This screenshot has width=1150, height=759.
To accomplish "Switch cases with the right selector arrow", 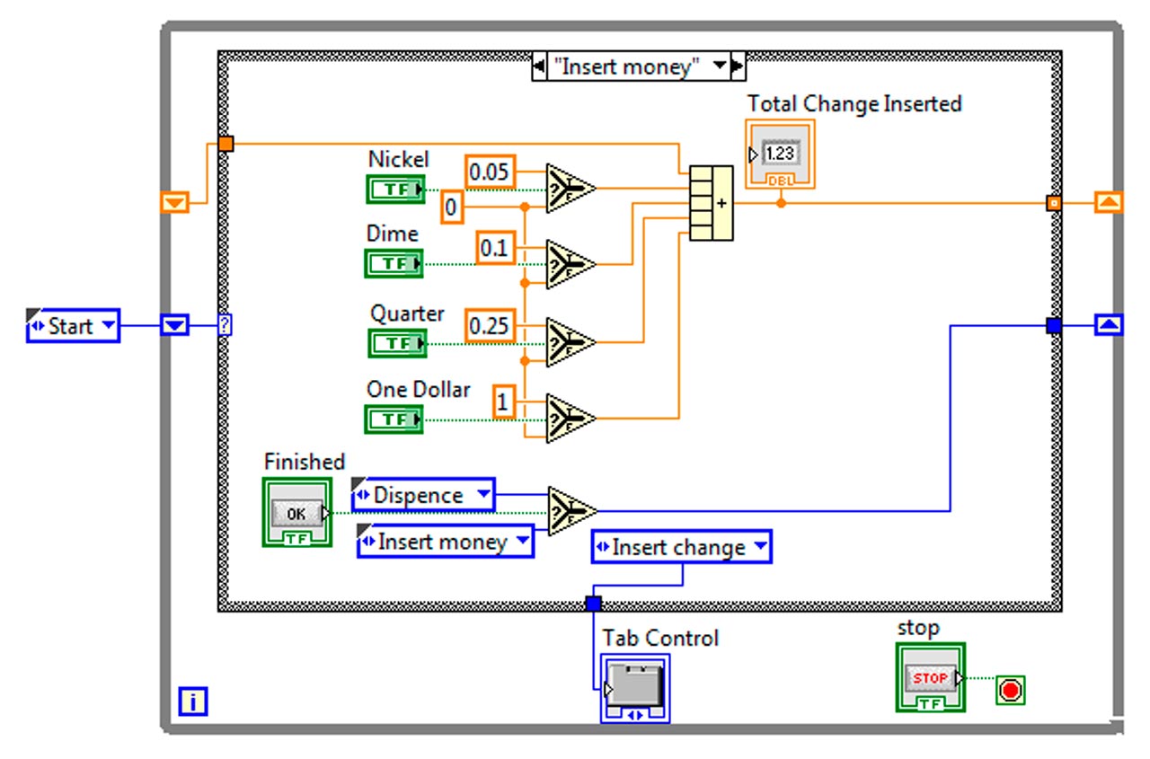I will tap(737, 66).
